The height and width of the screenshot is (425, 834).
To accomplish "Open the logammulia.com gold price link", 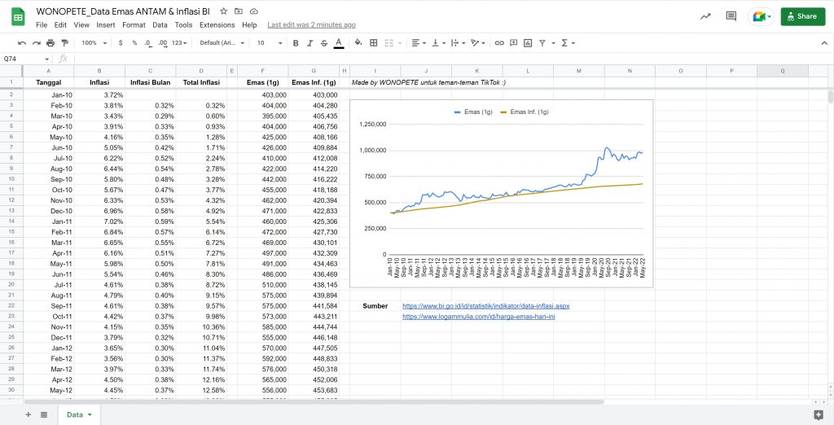I will pyautogui.click(x=478, y=317).
